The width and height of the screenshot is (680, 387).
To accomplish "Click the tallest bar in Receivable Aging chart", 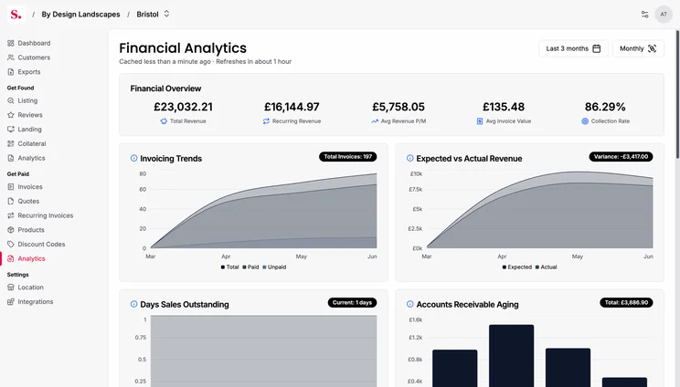I will click(511, 355).
